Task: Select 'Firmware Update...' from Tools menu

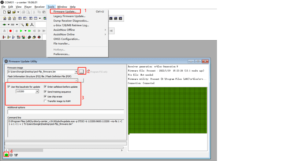Action: point(65,12)
